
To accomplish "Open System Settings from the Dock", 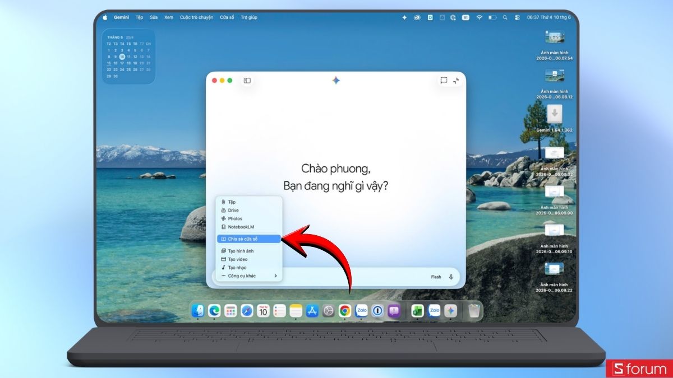I will click(x=329, y=311).
